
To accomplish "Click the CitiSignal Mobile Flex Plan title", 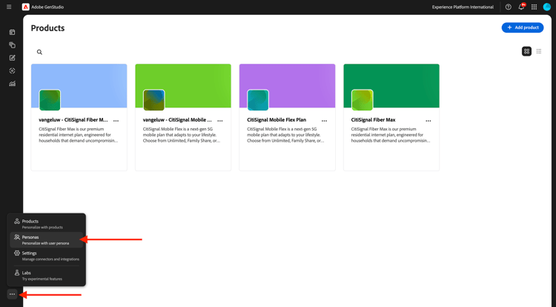I will [x=277, y=120].
